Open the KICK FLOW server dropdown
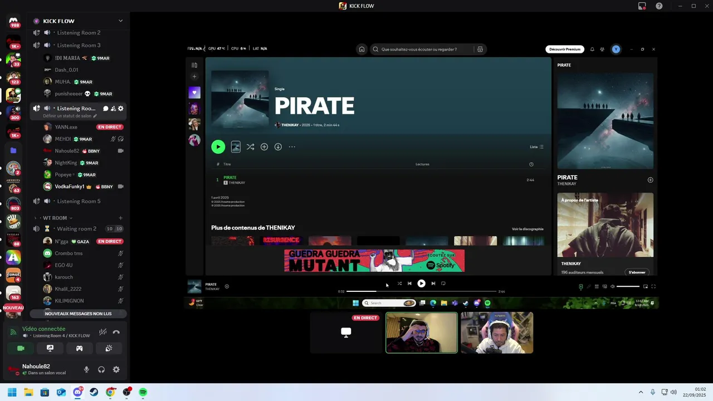Viewport: 713px width, 401px height. [x=120, y=21]
